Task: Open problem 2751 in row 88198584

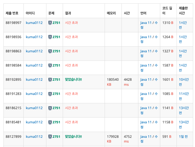Action: (56, 65)
